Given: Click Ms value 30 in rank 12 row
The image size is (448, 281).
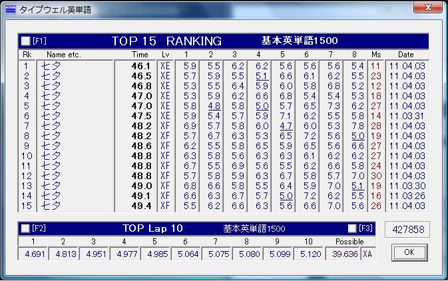Looking at the screenshot, I should (376, 176).
